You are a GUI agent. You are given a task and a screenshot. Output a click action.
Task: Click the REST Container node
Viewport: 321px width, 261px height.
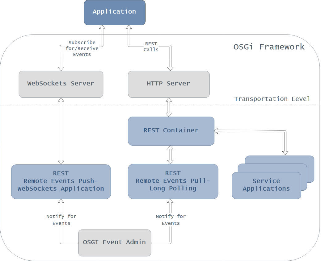(x=171, y=130)
